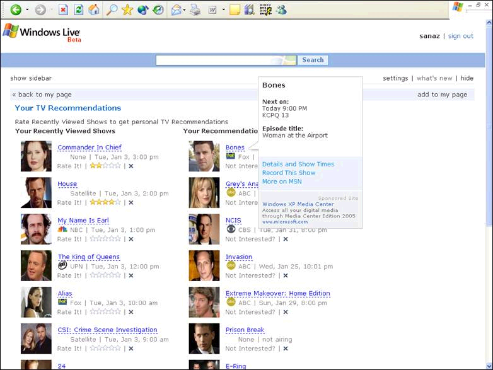Open Favorites with the star icon
This screenshot has height=370, width=493.
127,9
